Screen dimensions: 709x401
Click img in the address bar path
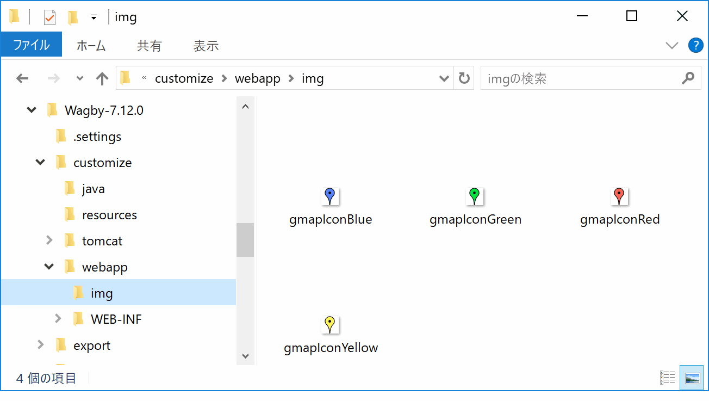click(313, 78)
